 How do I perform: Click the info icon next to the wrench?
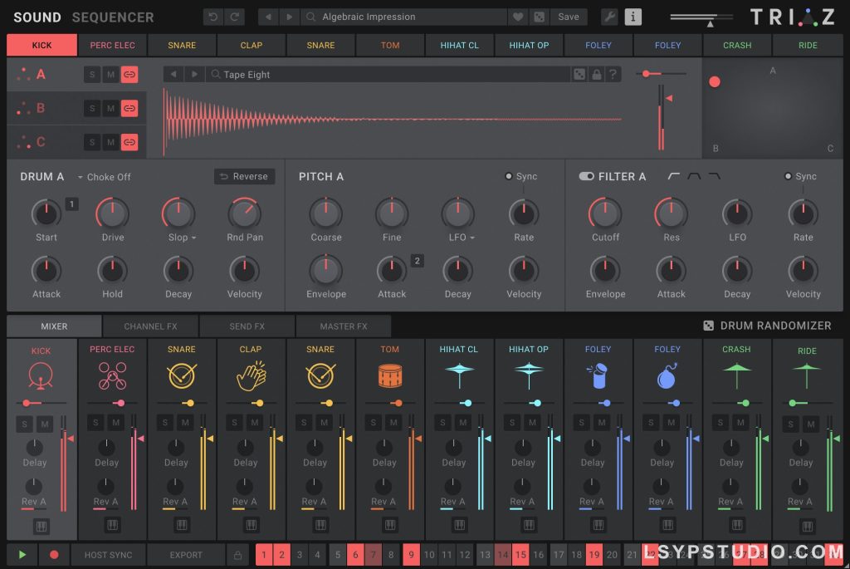pos(633,16)
